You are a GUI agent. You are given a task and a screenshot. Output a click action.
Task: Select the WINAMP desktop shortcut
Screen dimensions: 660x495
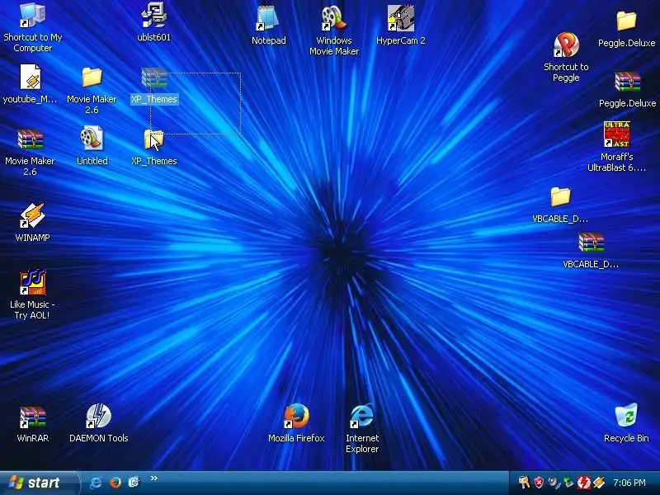(x=32, y=215)
